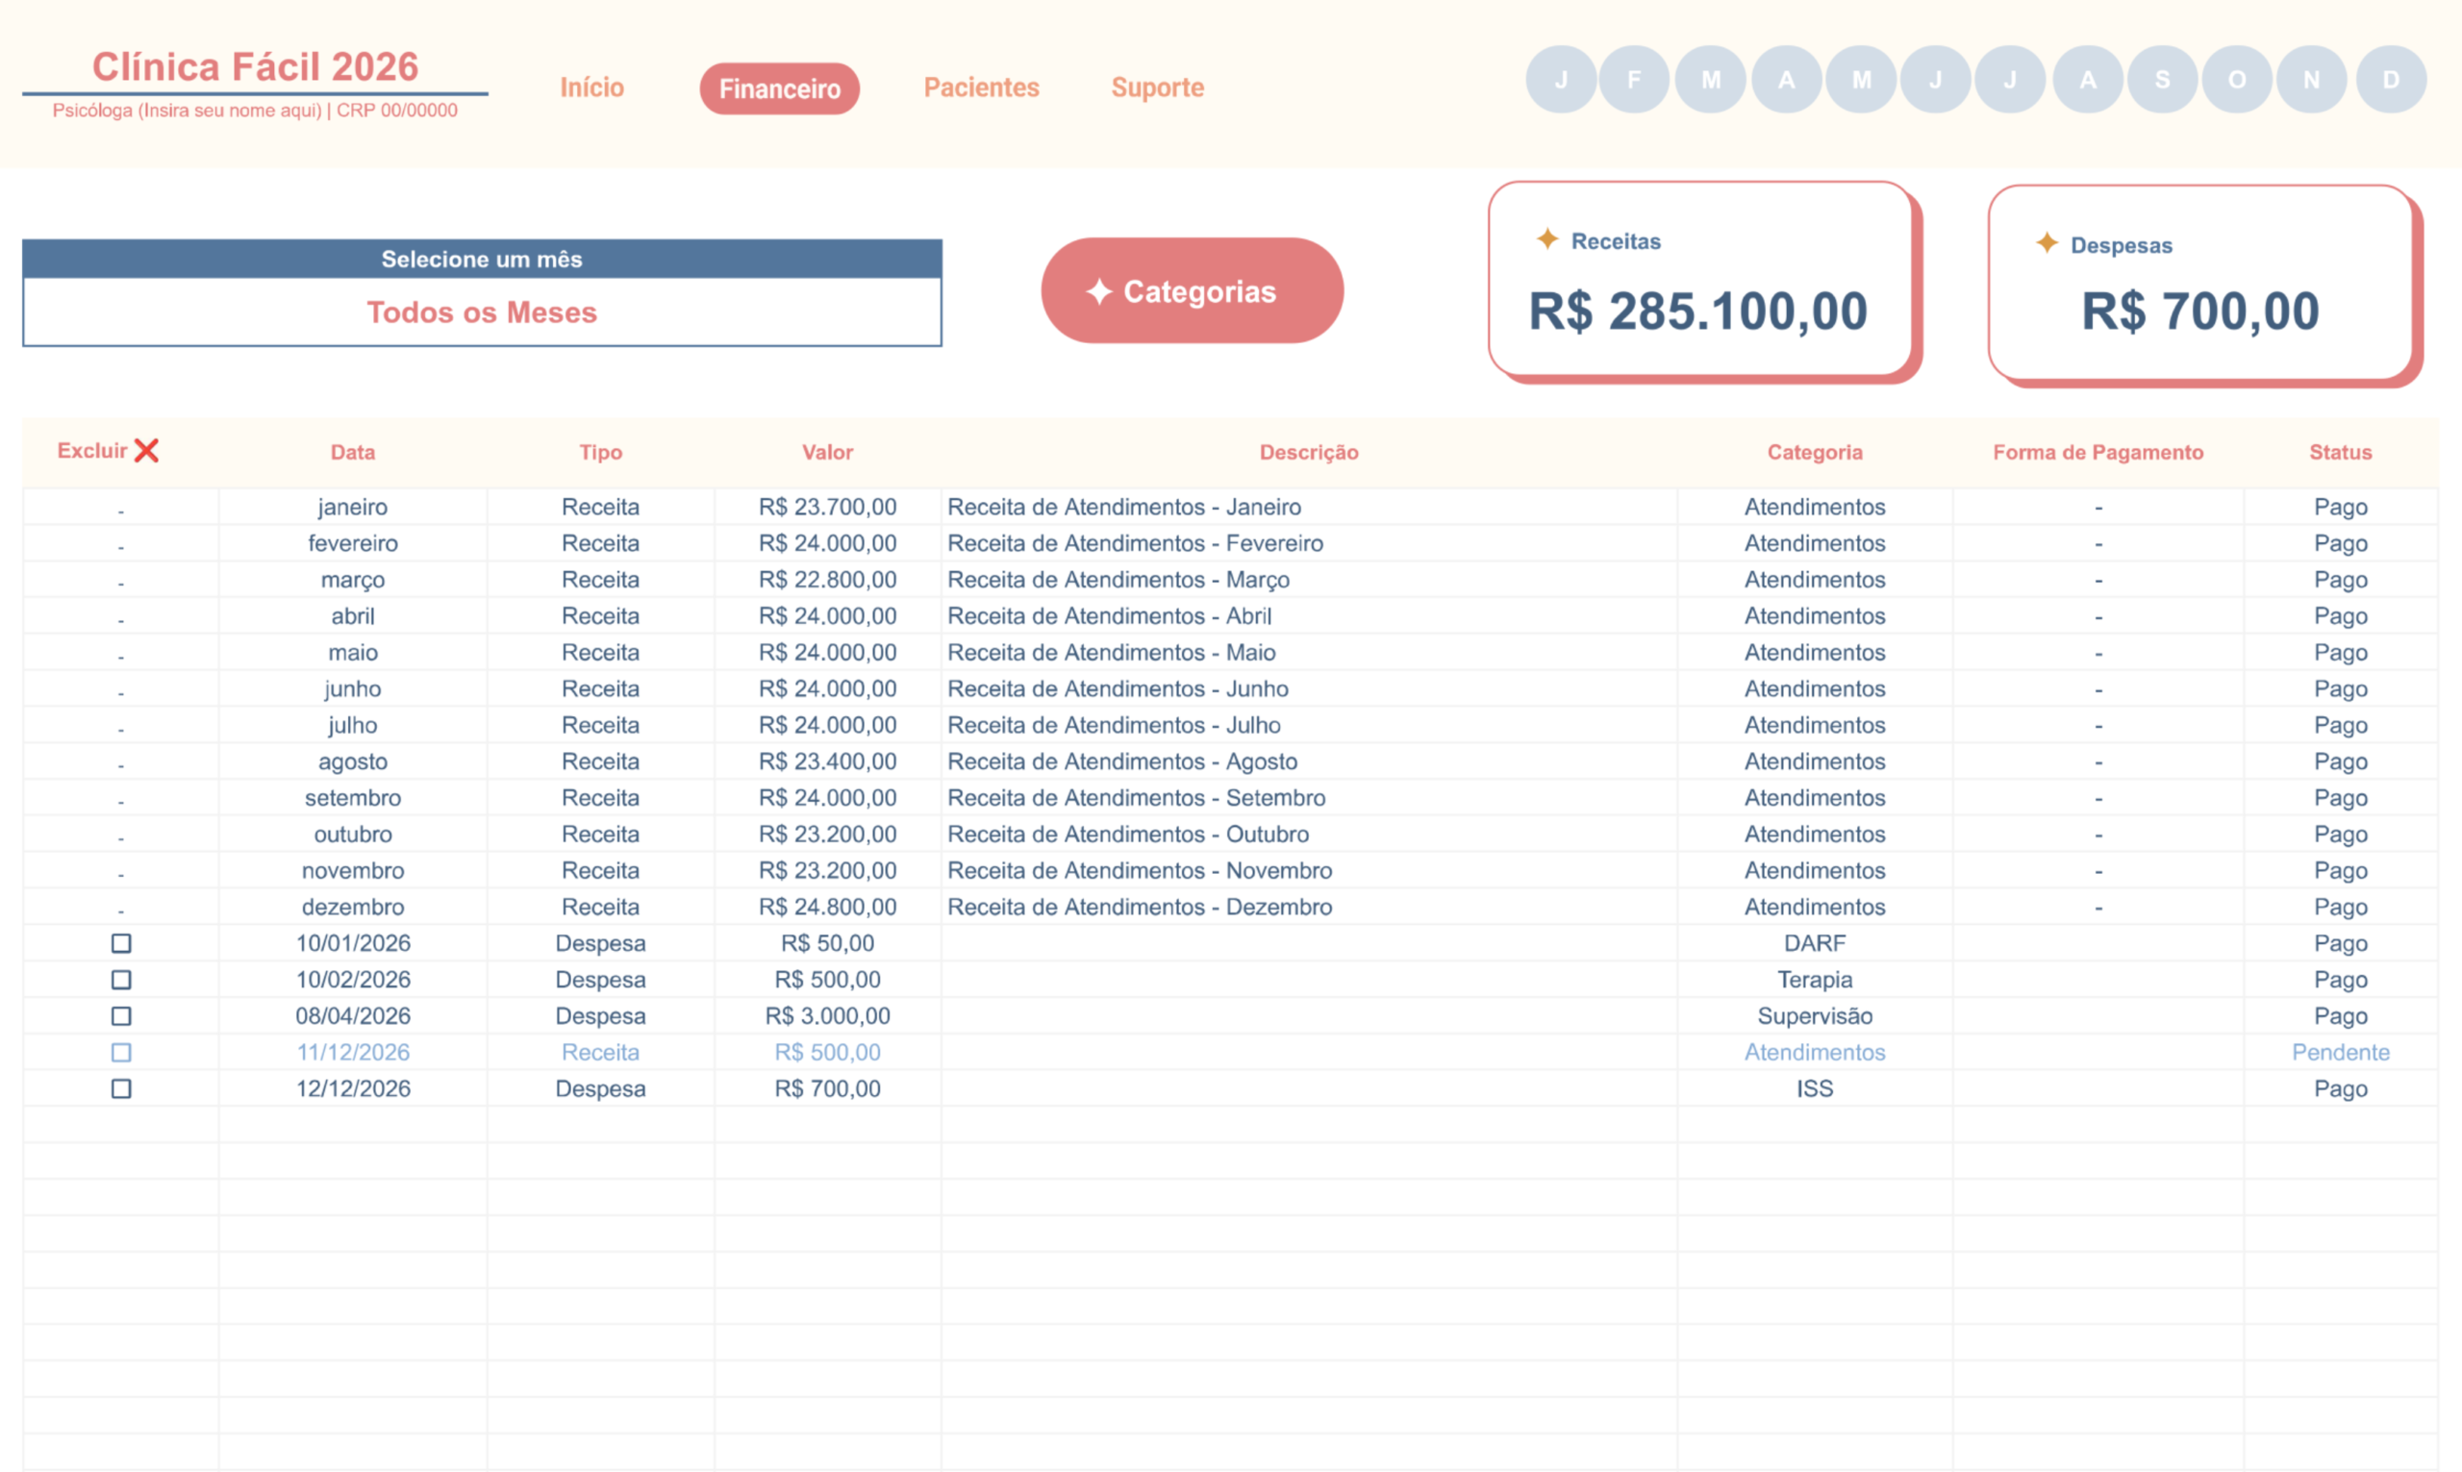Tick checkbox on 08/04/2026 Supervisão row
This screenshot has width=2462, height=1472.
click(x=121, y=1015)
